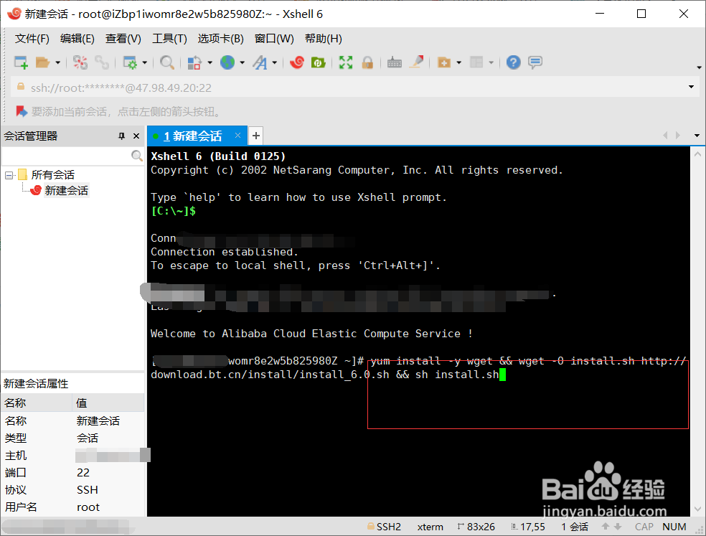
Task: Select the 协议 value SSH
Action: 88,489
